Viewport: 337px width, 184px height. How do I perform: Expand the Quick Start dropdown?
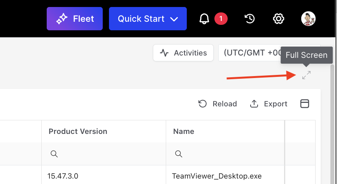[147, 19]
